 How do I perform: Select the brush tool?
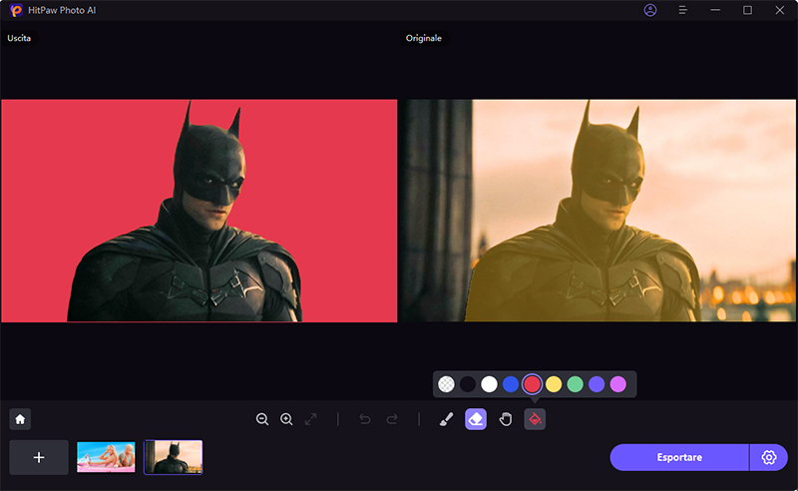[446, 419]
